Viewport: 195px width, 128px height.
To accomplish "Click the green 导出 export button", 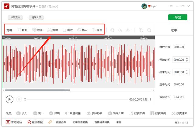I will click(x=178, y=17).
